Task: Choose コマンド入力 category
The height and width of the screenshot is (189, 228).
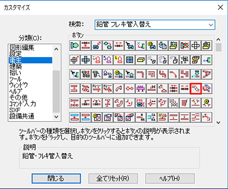Action: coord(23,104)
